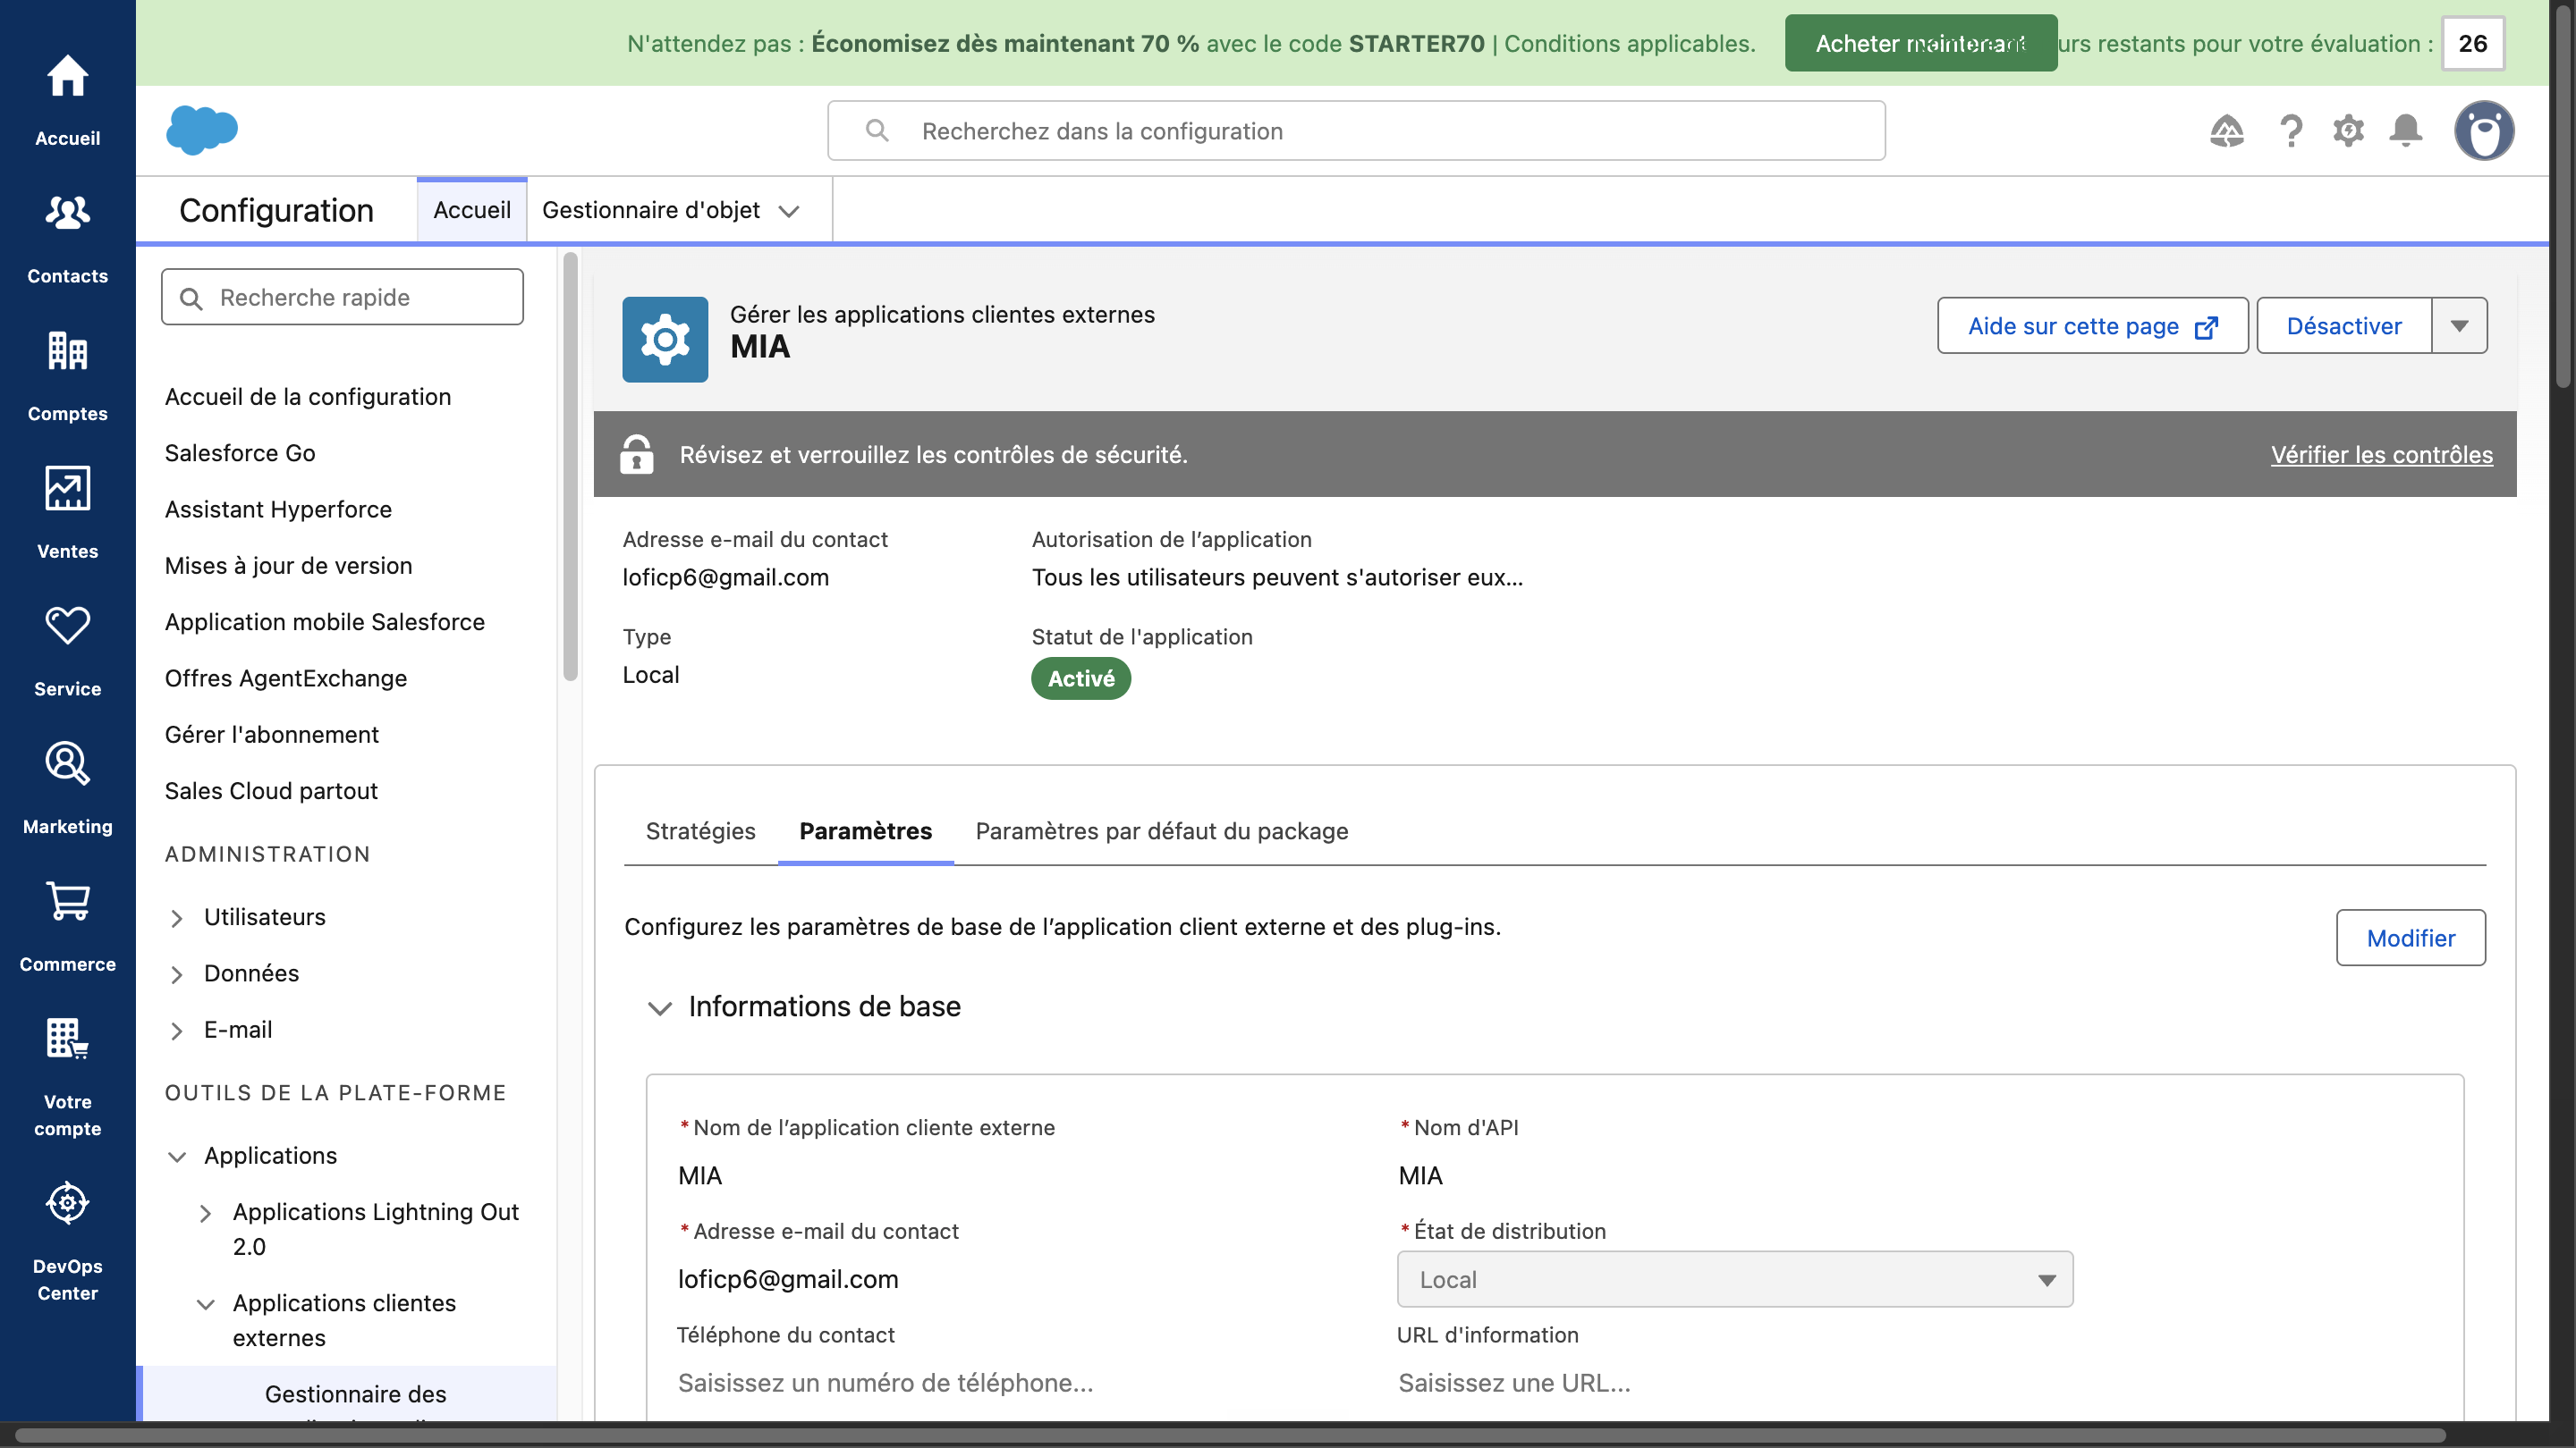Image resolution: width=2576 pixels, height=1448 pixels.
Task: Open Assistant Hyperforce
Action: pyautogui.click(x=278, y=509)
